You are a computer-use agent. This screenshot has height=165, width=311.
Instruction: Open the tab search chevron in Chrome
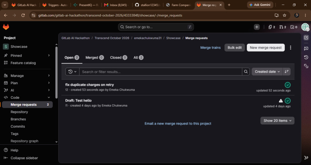pyautogui.click(x=5, y=5)
